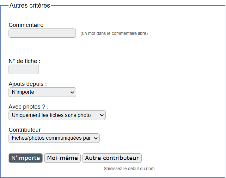Open the Ajouts depuis N'importe dropdown
The height and width of the screenshot is (178, 226).
pyautogui.click(x=42, y=92)
